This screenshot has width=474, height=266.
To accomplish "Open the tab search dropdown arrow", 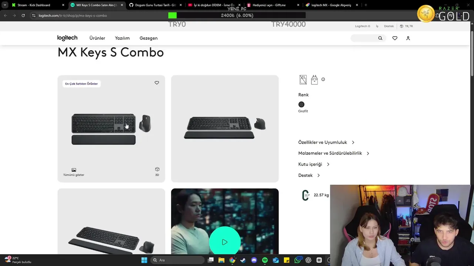I will pos(4,5).
